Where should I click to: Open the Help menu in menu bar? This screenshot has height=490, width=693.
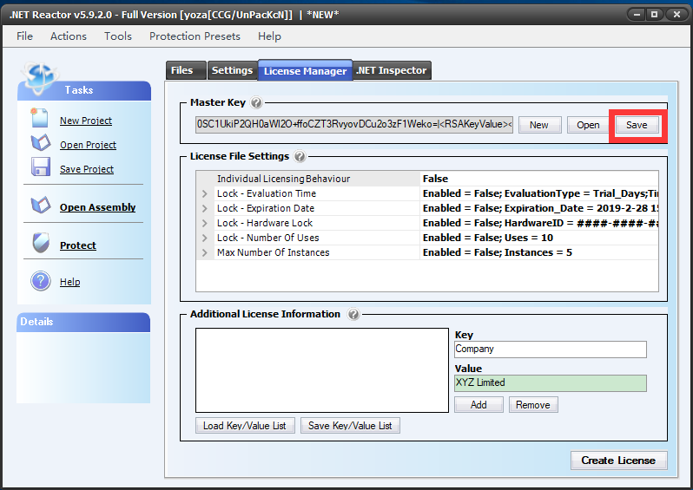[x=269, y=36]
